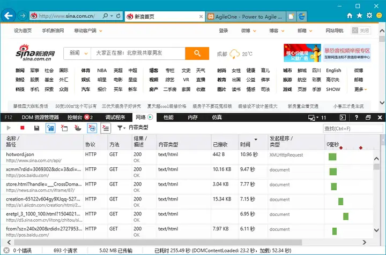The width and height of the screenshot is (386, 255).
Task: Open address bar autocomplete dropdown arrow
Action: [112, 16]
